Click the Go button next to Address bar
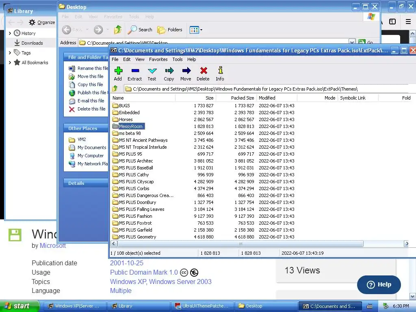 point(366,42)
